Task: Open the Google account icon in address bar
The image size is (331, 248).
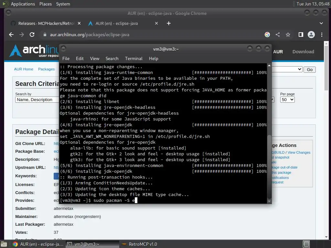Action: 267,35
